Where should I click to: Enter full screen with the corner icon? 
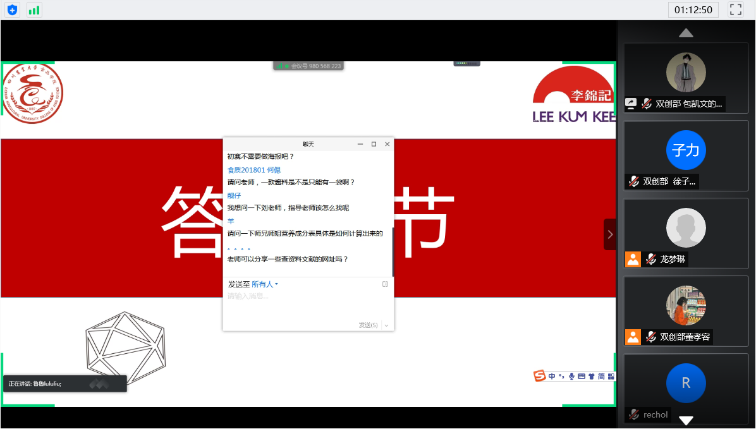735,9
